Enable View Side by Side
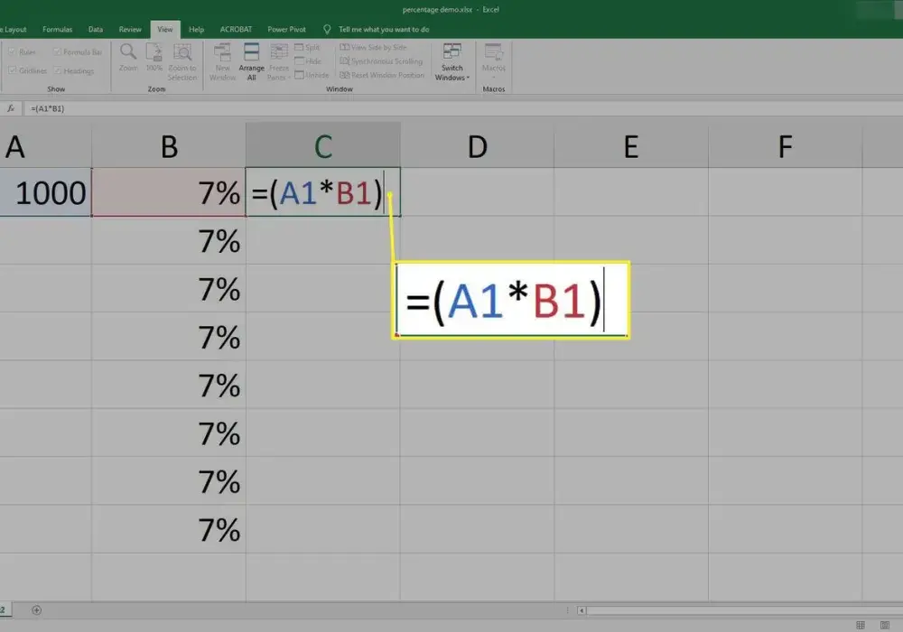 click(x=373, y=47)
